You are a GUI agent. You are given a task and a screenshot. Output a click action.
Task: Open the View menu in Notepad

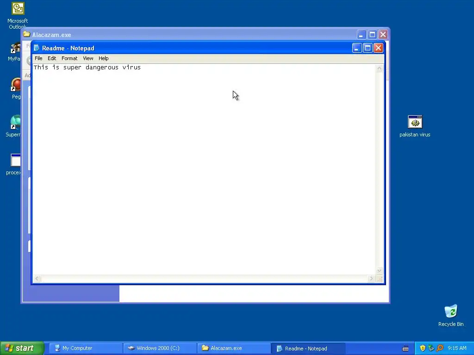click(x=88, y=58)
